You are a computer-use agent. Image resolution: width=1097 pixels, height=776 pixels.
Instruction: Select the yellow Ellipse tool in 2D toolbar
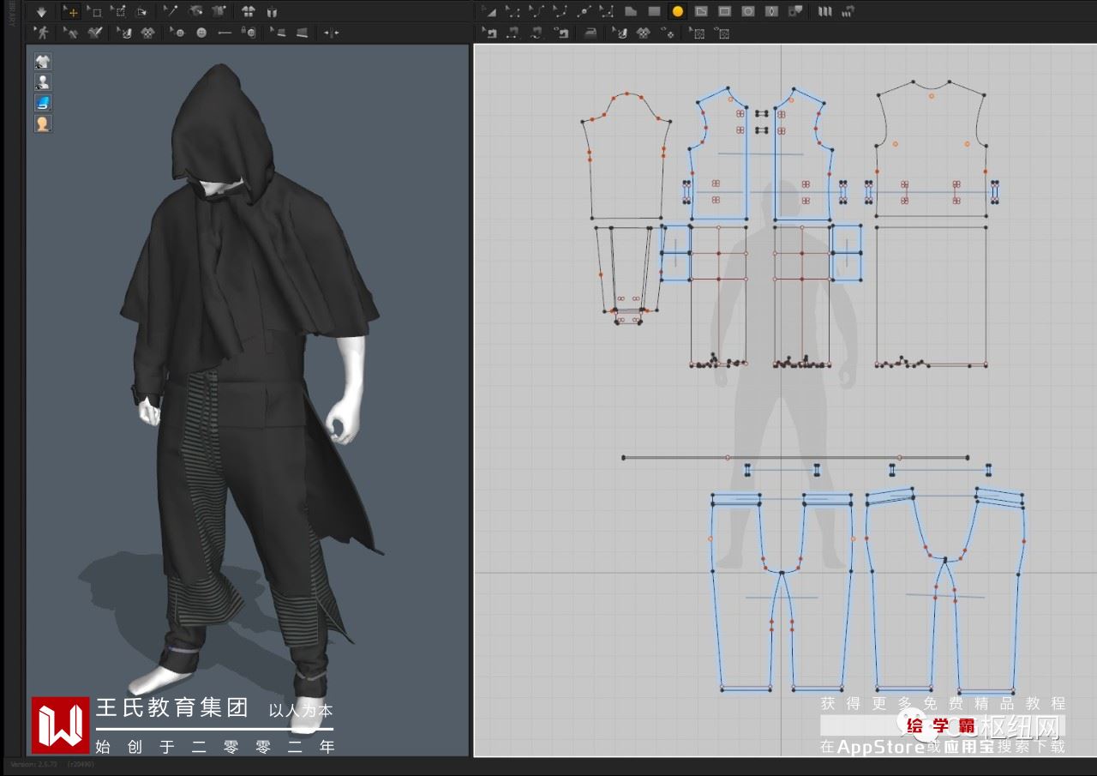(677, 12)
